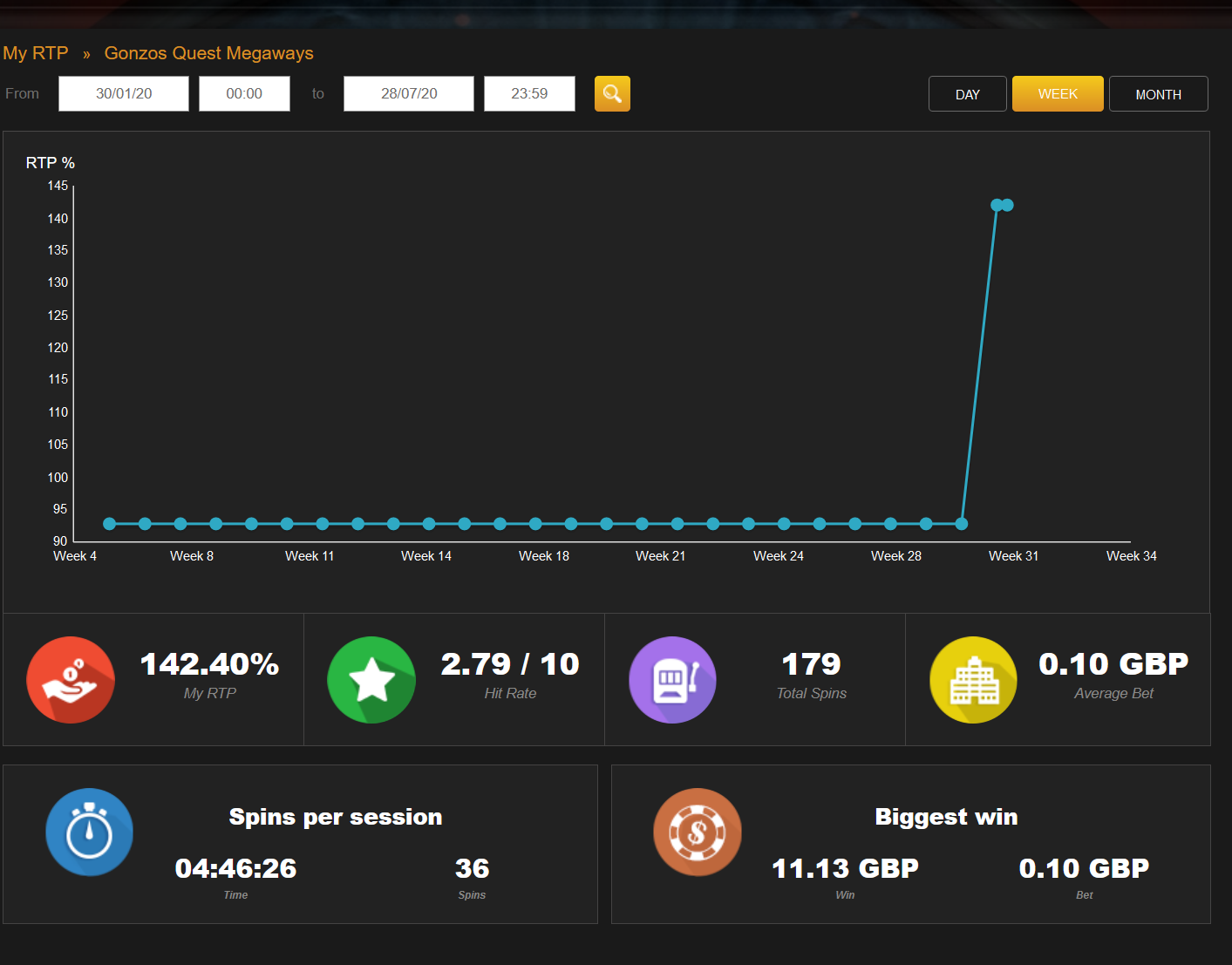
Task: Click the purple Total Spins slot machine icon
Action: 672,680
